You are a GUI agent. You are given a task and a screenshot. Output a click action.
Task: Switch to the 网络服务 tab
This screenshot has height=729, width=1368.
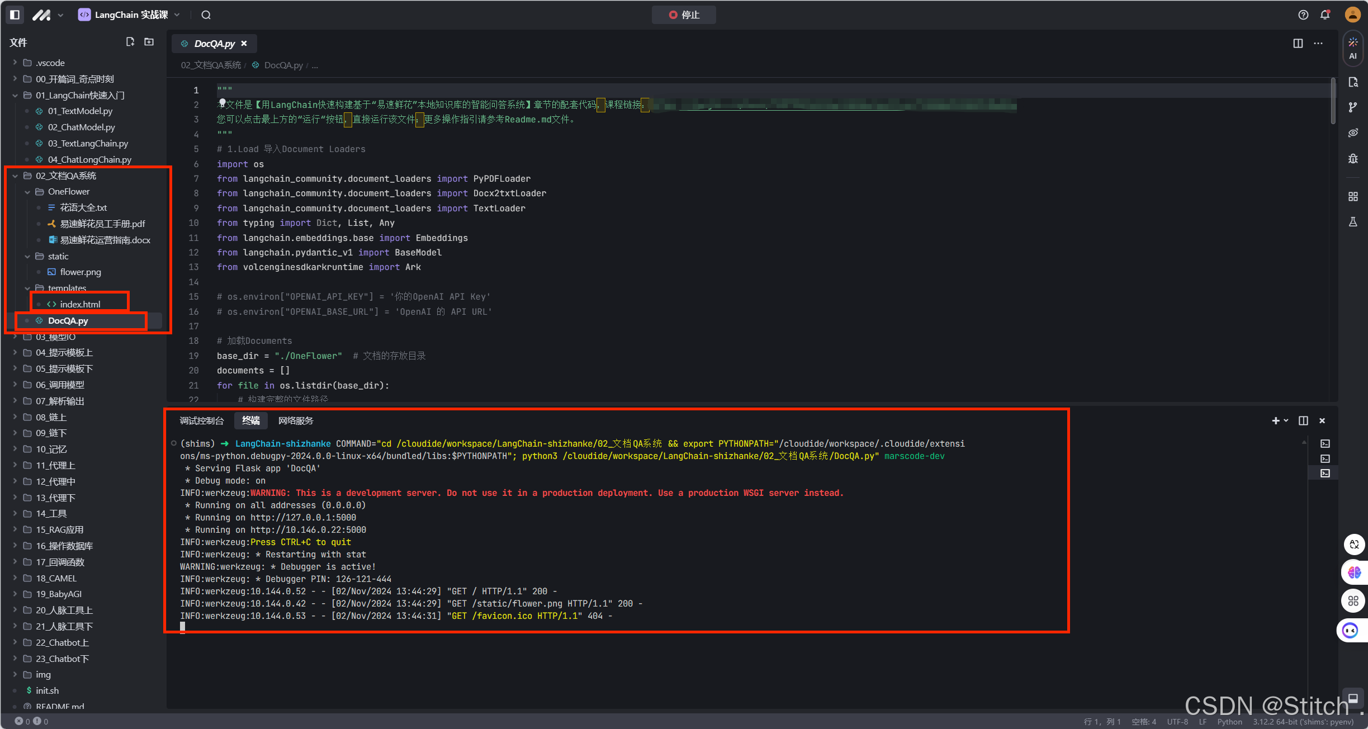coord(296,420)
